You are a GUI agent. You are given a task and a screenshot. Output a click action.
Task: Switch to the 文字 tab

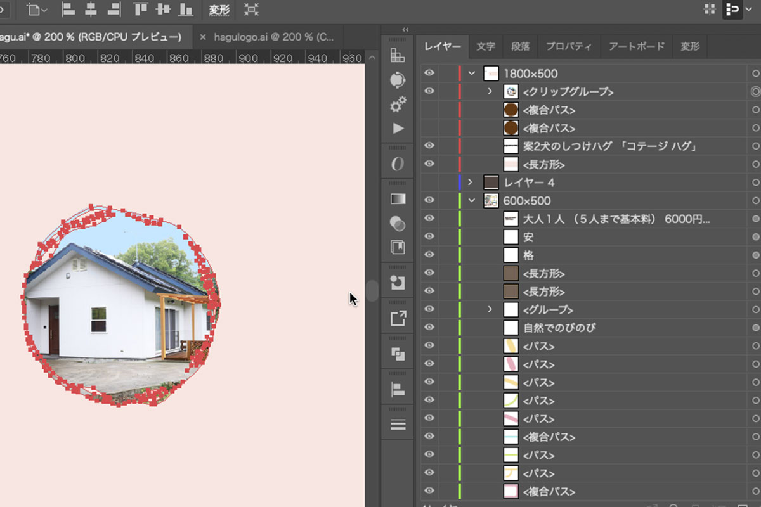(486, 46)
